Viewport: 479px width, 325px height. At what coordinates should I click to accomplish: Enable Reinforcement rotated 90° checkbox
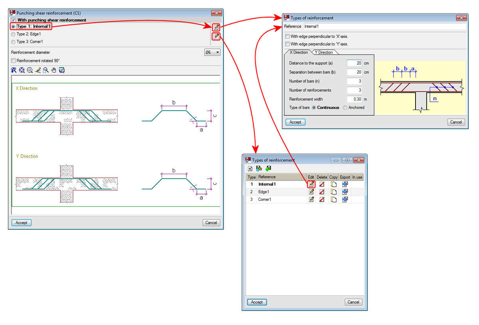coord(14,61)
